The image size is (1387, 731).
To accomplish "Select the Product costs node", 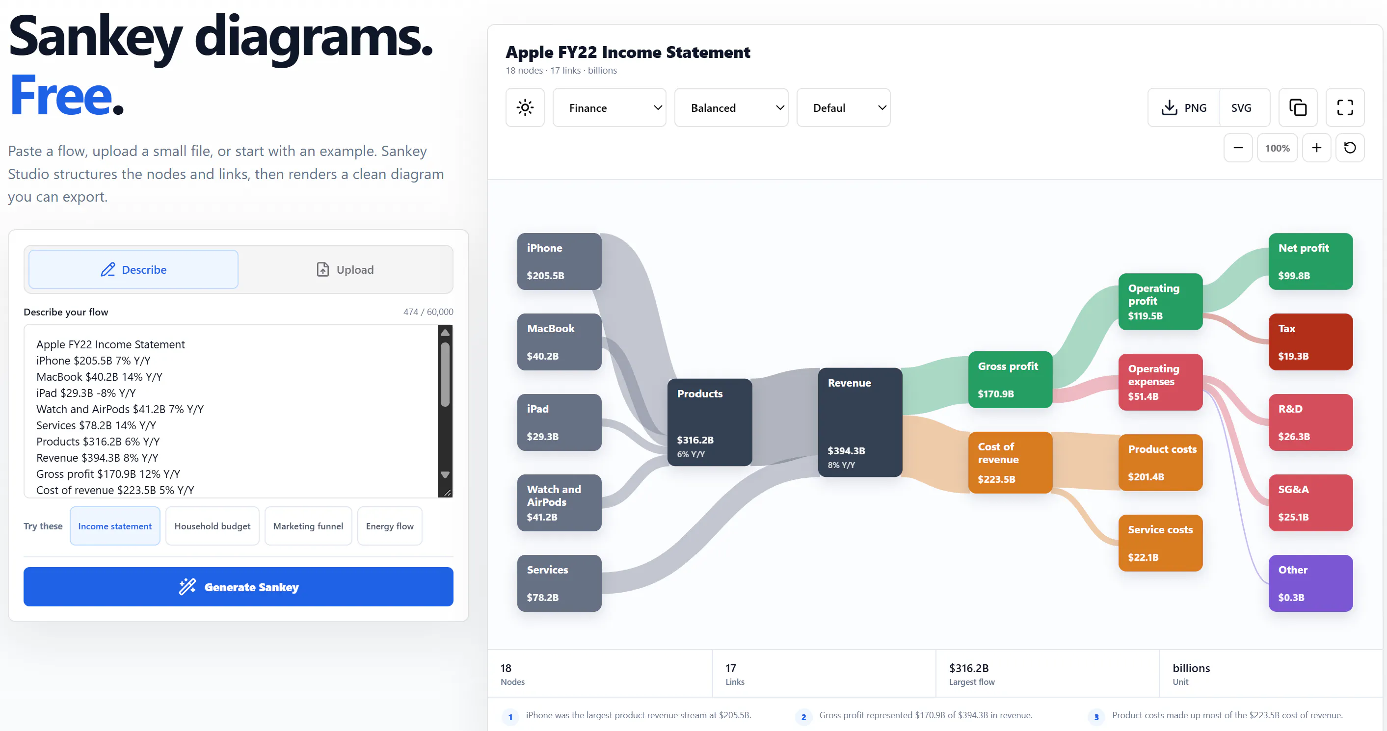I will coord(1161,462).
